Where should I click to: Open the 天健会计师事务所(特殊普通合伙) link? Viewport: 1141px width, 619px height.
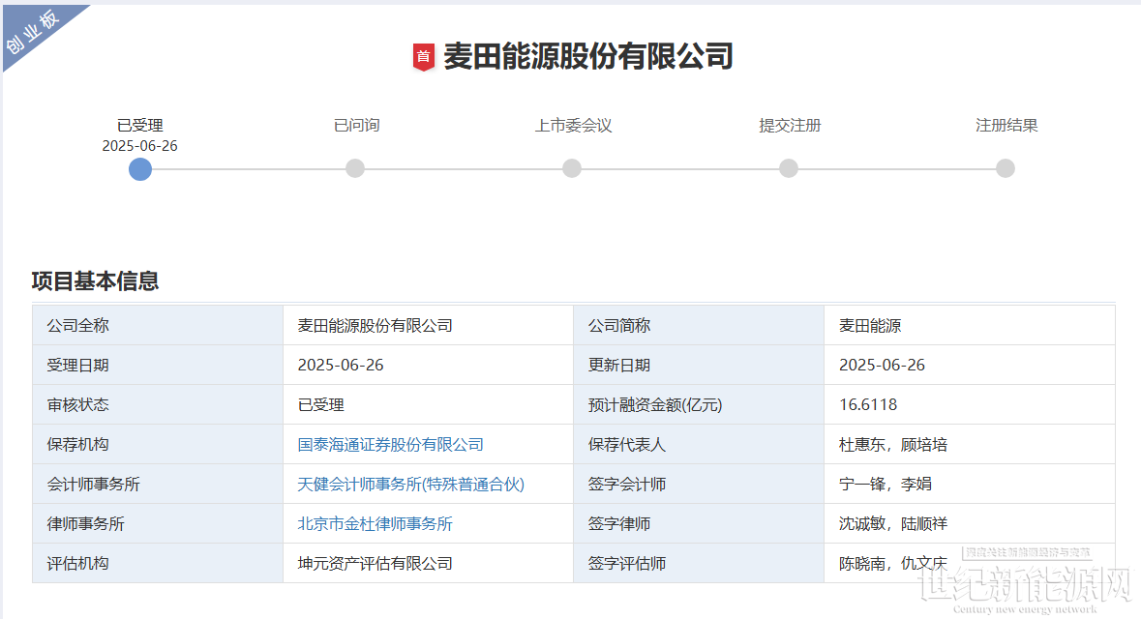(x=411, y=485)
